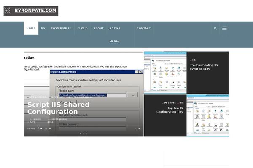Share post on Pinterest
The image size is (253, 168).
(x=50, y=129)
